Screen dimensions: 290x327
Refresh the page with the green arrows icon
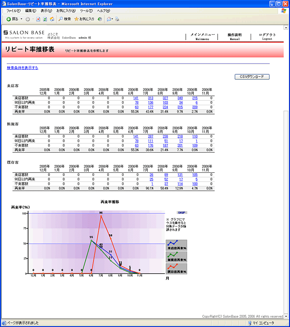tap(45, 19)
